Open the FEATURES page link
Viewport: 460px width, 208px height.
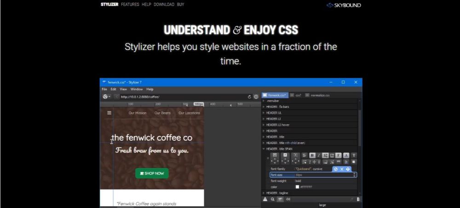click(130, 5)
